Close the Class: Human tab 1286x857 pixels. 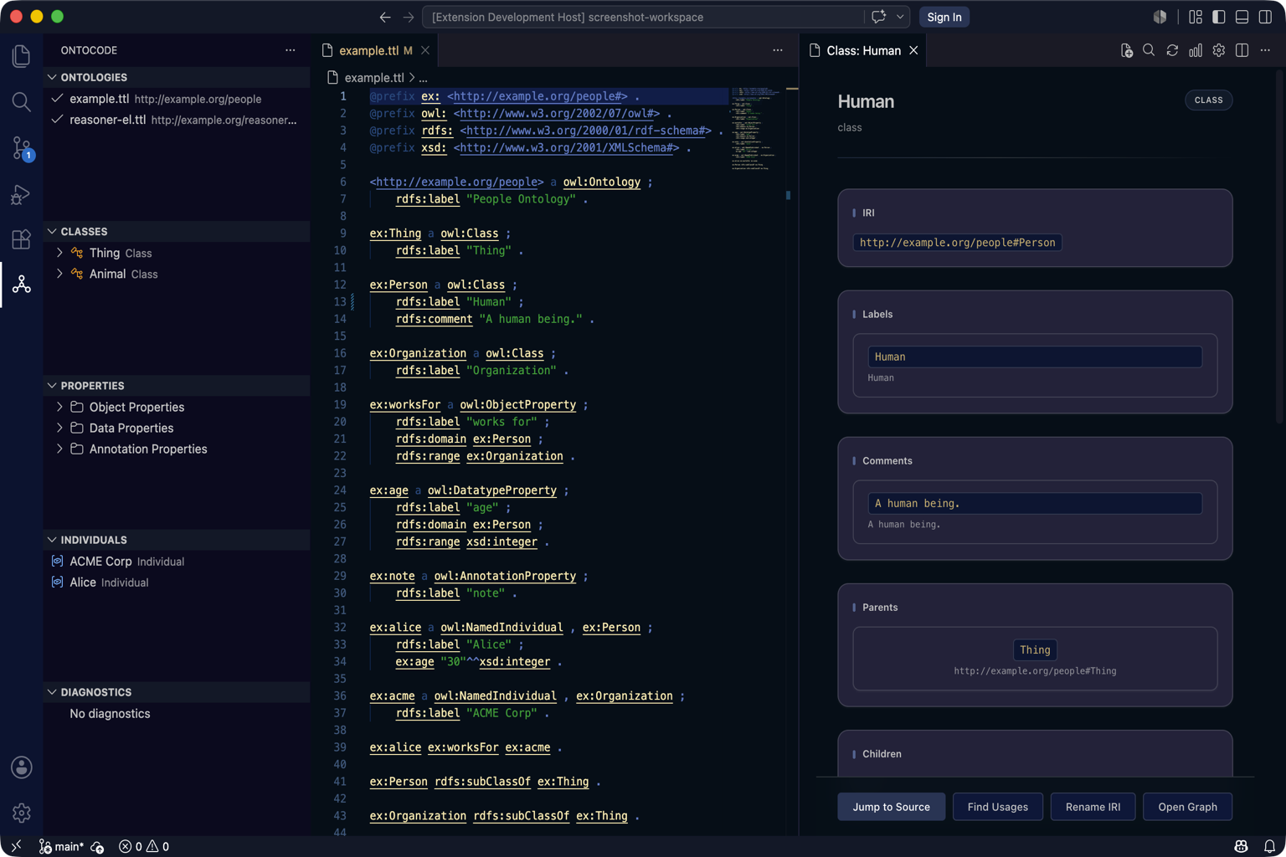click(x=913, y=51)
